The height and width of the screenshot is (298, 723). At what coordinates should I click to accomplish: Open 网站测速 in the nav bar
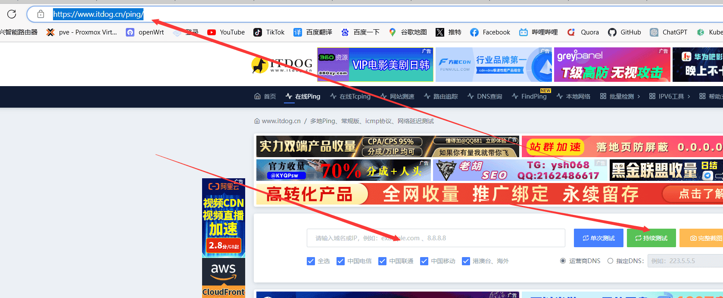[x=397, y=96]
